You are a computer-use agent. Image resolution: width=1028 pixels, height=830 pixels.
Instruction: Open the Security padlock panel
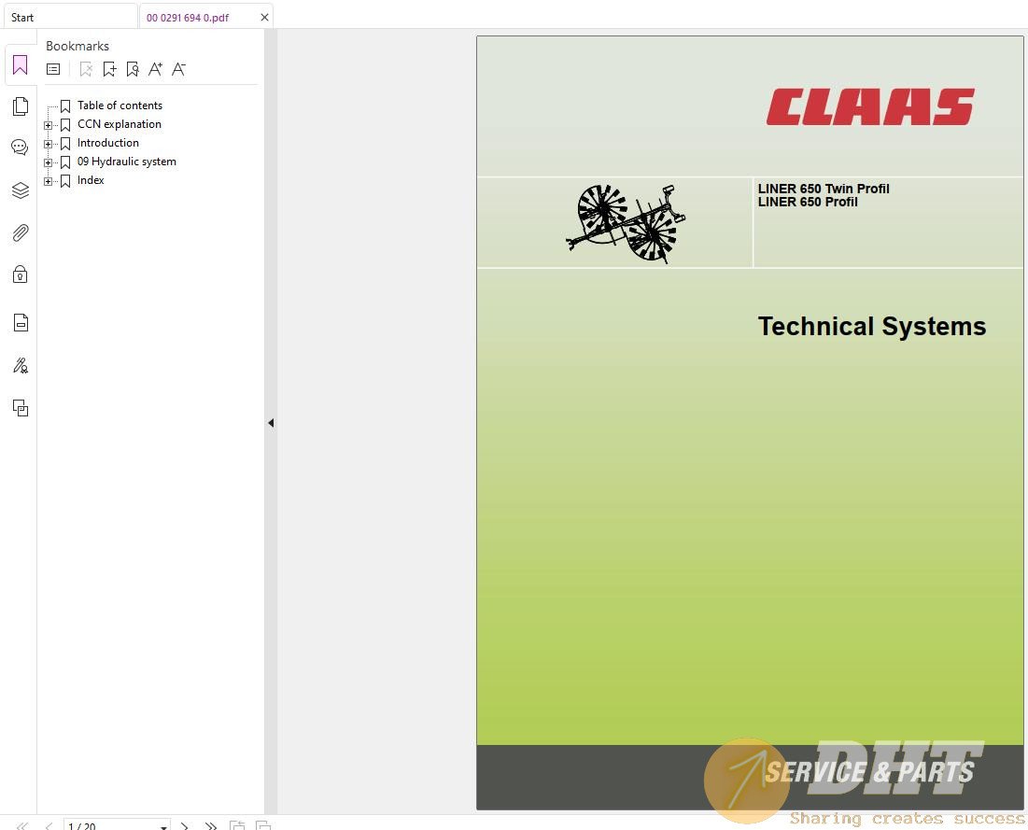[21, 274]
